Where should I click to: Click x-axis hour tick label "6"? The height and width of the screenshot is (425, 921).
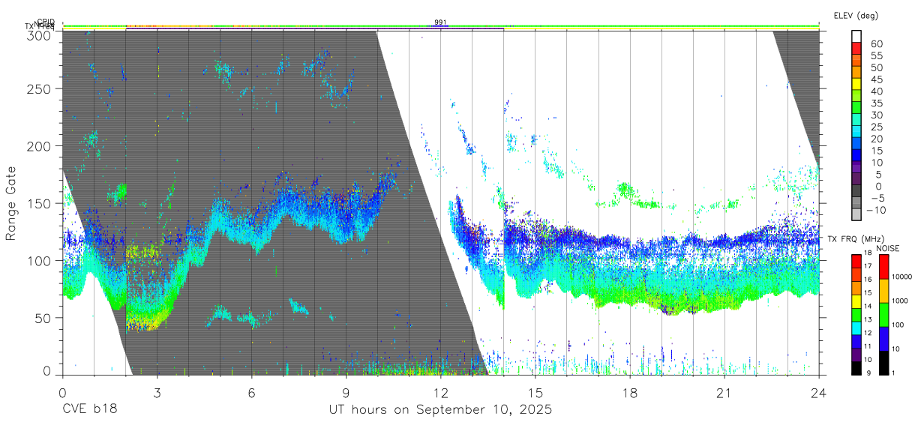pos(251,393)
